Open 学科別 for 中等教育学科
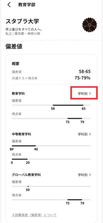The height and width of the screenshot is (223, 103). (x=84, y=134)
